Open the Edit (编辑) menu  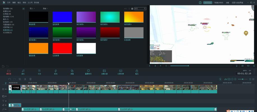(x=14, y=3)
